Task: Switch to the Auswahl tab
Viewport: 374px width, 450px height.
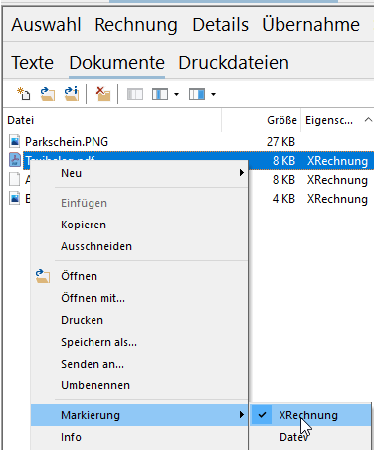Action: (46, 25)
